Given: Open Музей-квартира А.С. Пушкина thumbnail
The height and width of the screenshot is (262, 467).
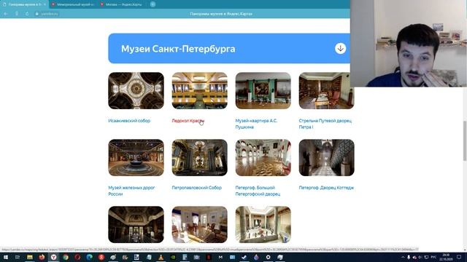Looking at the screenshot, I should (263, 90).
